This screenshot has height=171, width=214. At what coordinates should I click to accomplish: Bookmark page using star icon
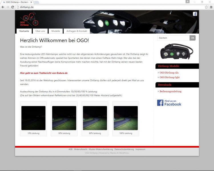[x=206, y=7]
